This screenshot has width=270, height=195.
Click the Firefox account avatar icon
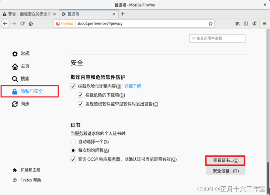[x=254, y=23]
